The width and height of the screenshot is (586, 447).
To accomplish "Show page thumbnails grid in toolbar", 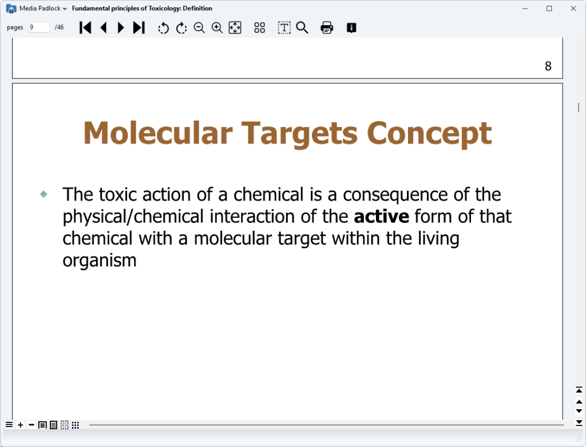I will point(260,27).
